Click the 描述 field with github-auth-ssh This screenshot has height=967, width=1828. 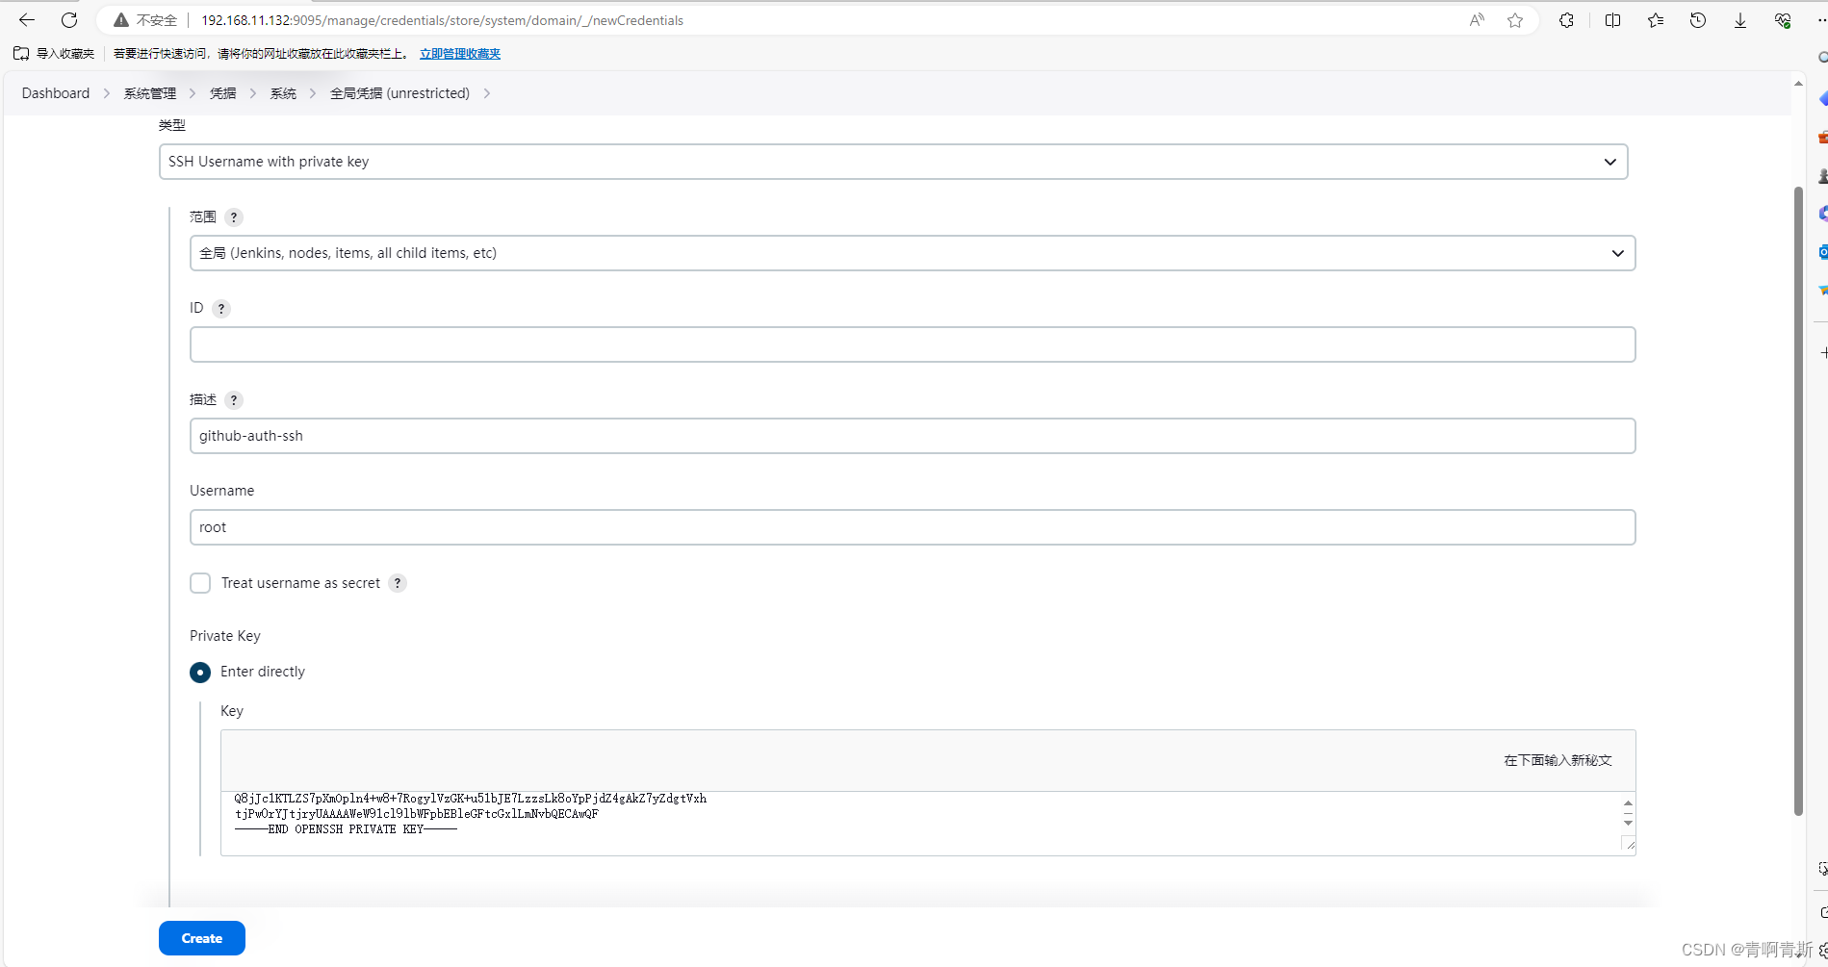click(x=913, y=436)
